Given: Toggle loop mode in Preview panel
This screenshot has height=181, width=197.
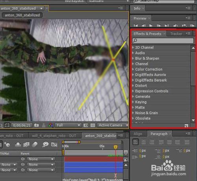Looking at the screenshot, I should click(x=184, y=26).
